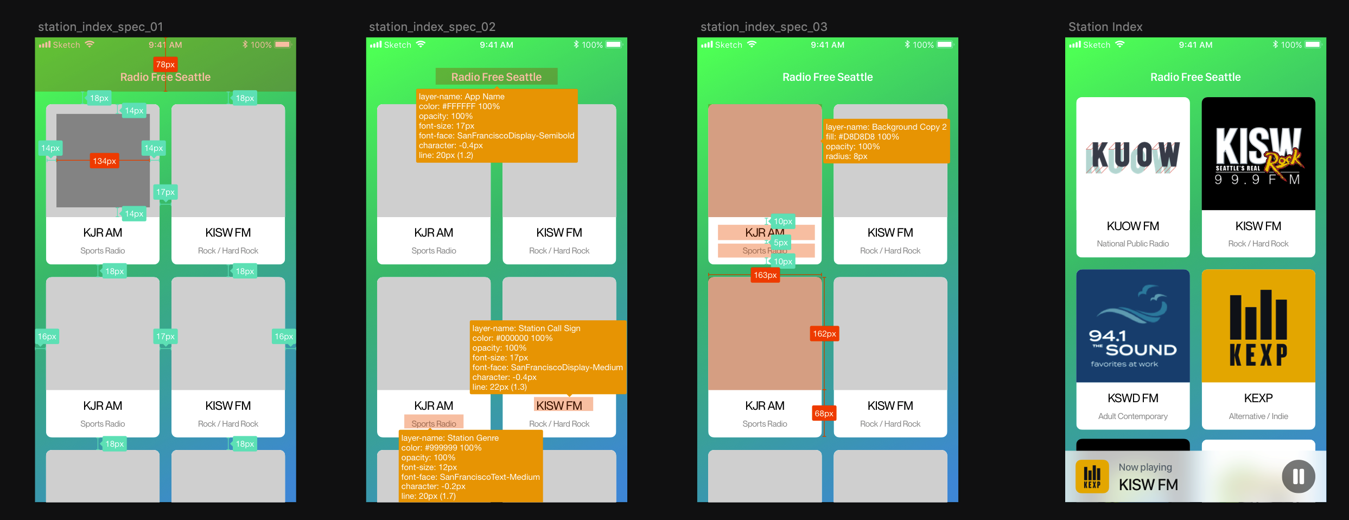The width and height of the screenshot is (1349, 520).
Task: Open the 94.1 The Sound logo
Action: (x=1133, y=326)
